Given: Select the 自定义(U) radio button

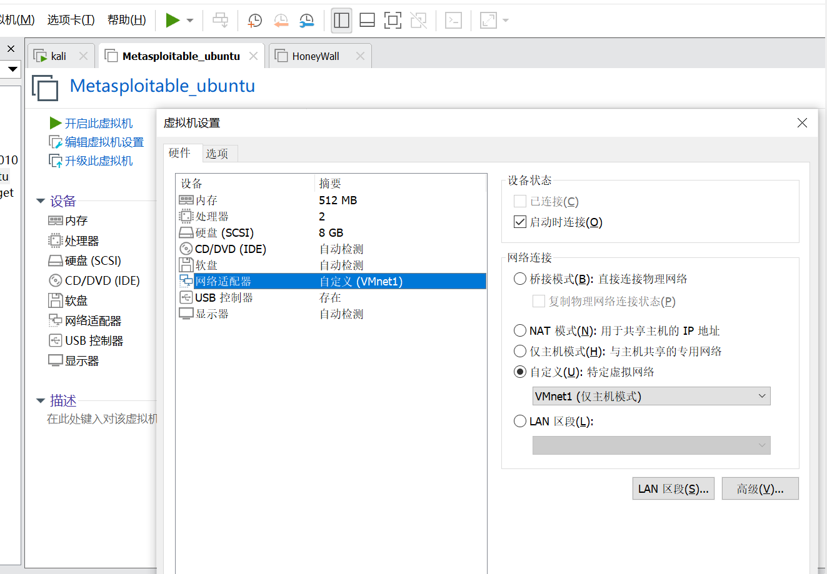Looking at the screenshot, I should click(520, 372).
